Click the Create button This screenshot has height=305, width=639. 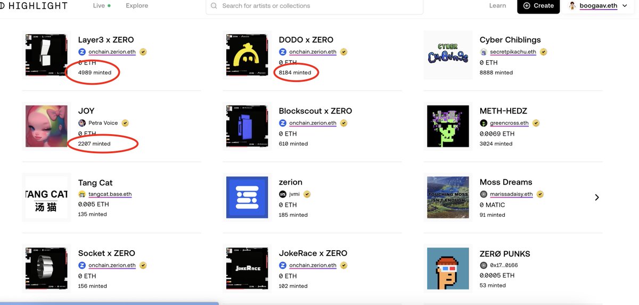click(538, 6)
